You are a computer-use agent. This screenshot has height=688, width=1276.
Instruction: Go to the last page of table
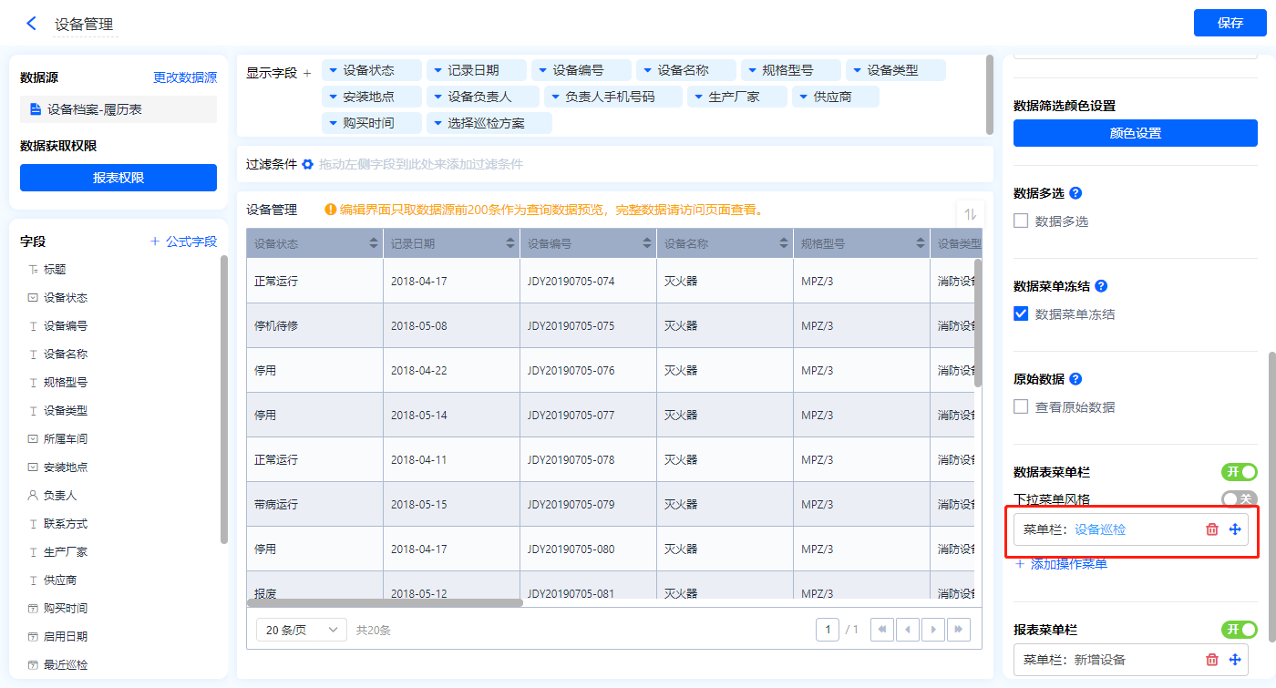pyautogui.click(x=958, y=630)
